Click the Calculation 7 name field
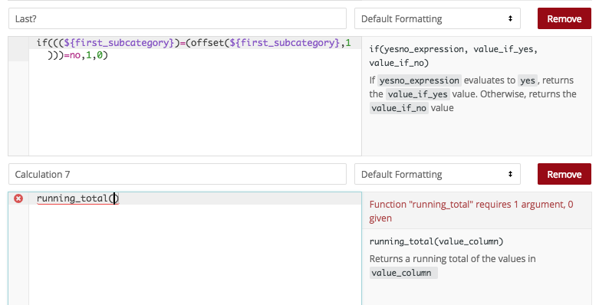This screenshot has width=599, height=305. (177, 175)
